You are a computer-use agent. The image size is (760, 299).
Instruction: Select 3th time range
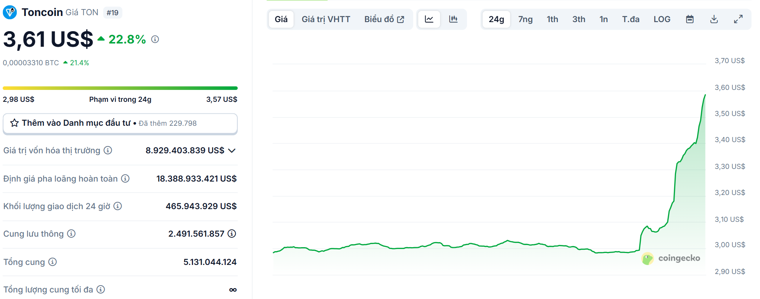[579, 19]
